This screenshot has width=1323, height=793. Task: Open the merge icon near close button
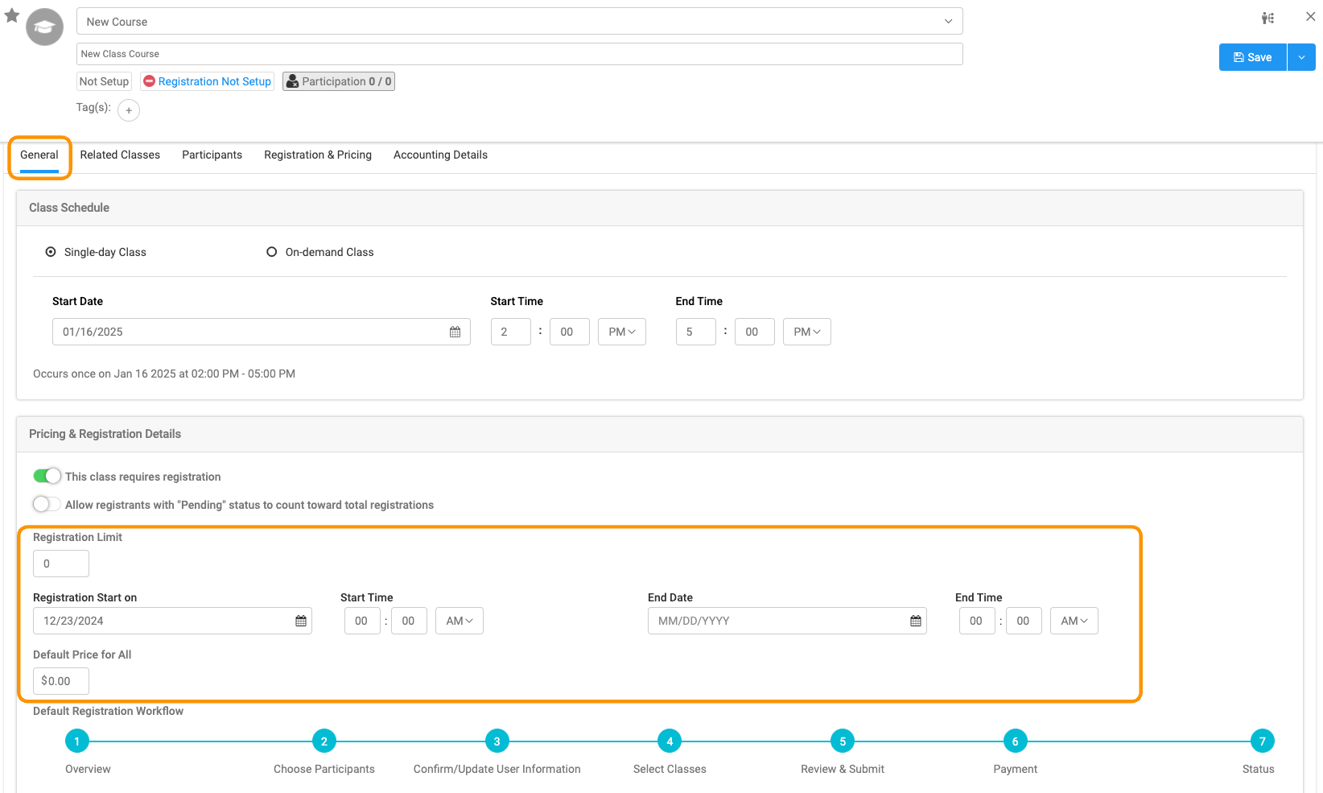pyautogui.click(x=1268, y=18)
